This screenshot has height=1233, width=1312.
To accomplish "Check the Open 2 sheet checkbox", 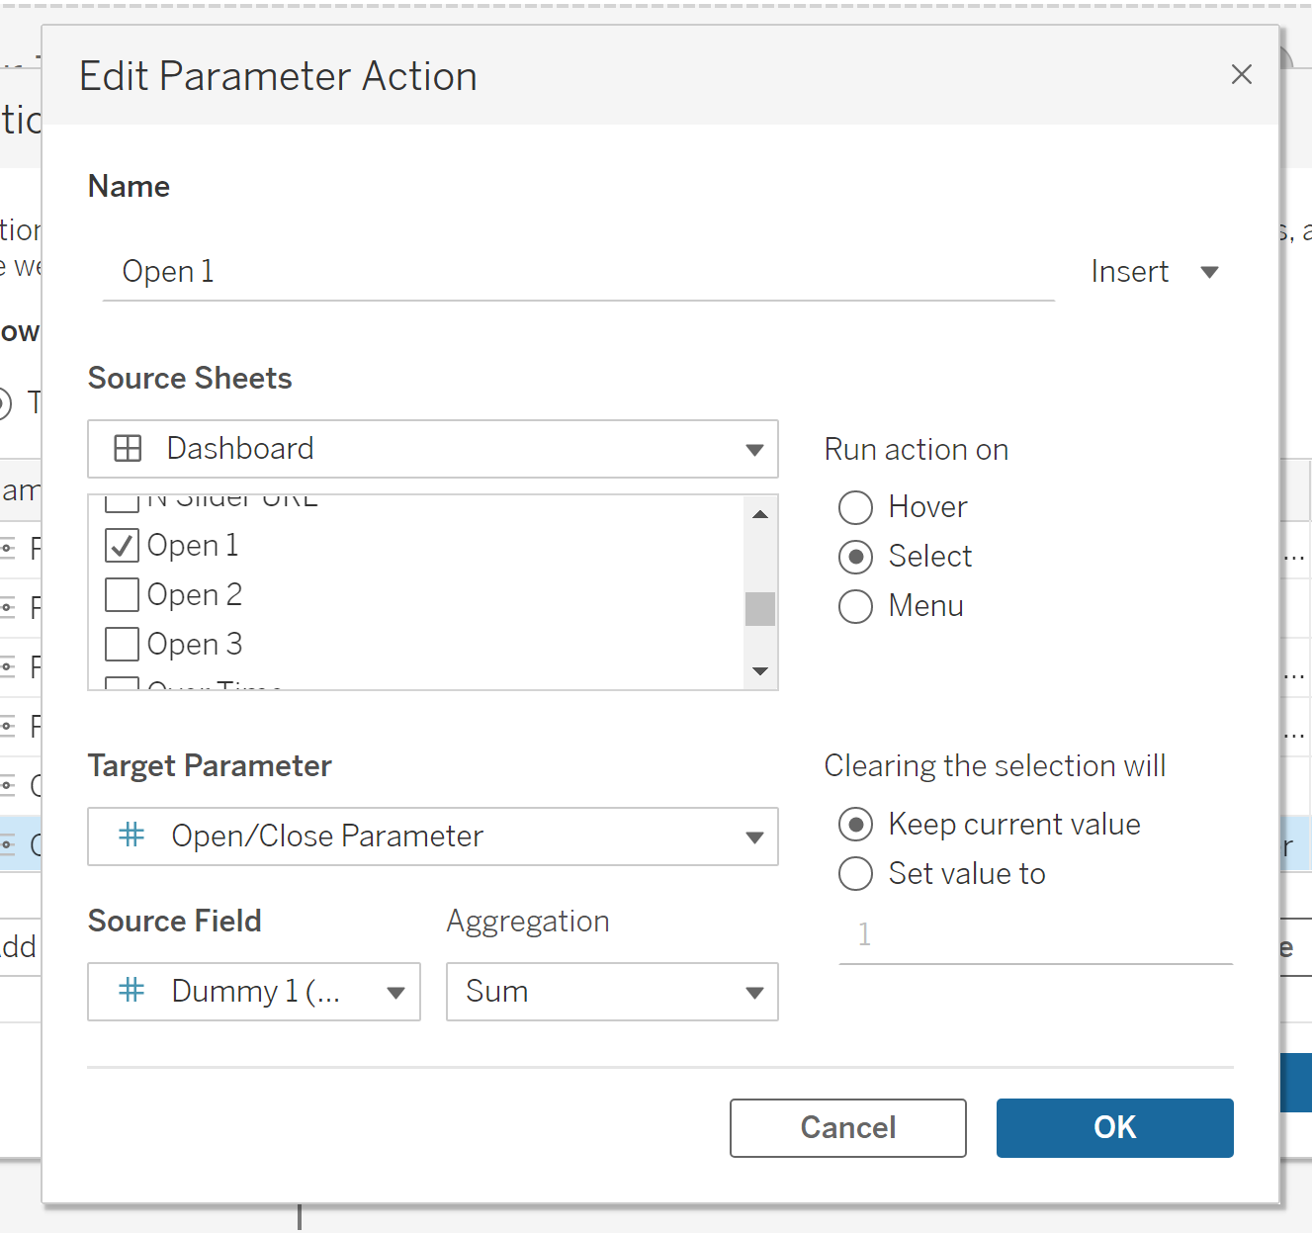I will pyautogui.click(x=122, y=595).
